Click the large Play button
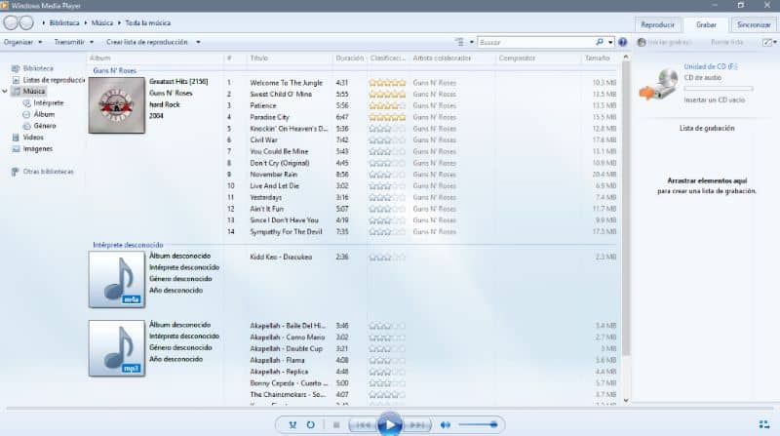 pyautogui.click(x=389, y=424)
